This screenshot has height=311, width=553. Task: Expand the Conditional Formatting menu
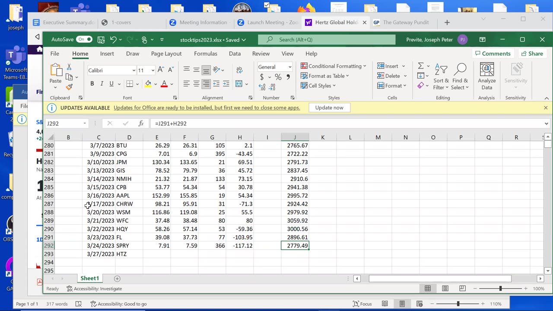tap(334, 66)
